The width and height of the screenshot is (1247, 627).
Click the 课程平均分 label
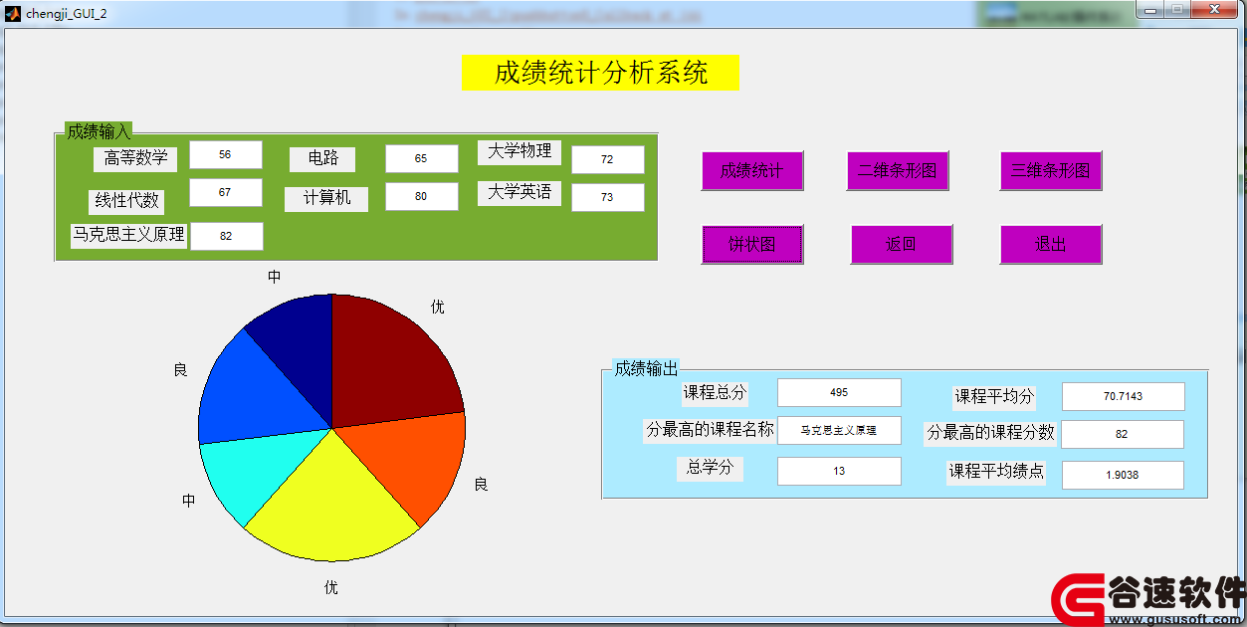click(x=994, y=397)
